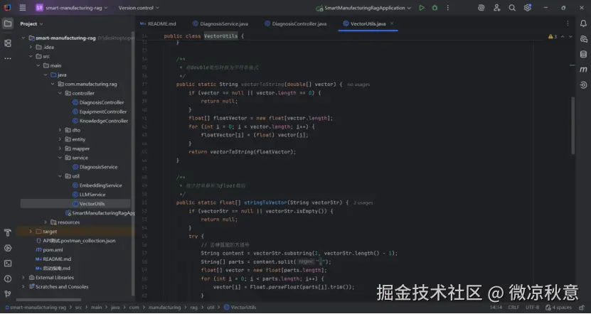Viewport: 591px width, 314px height.
Task: Open the AI Assistant swirl icon in title bar
Action: 481,8
